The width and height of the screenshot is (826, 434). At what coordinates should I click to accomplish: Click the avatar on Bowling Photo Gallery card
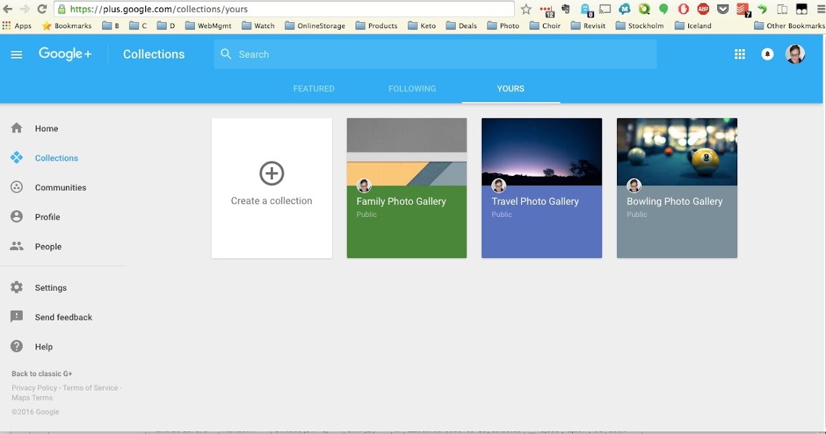634,185
